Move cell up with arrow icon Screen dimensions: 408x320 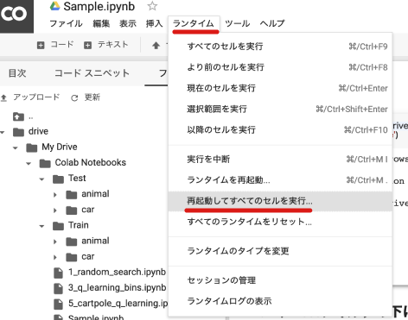(156, 45)
